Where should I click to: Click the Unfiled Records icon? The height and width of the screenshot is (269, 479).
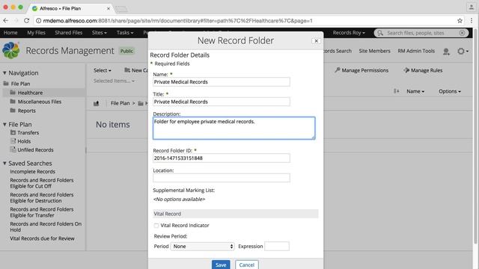coord(13,149)
